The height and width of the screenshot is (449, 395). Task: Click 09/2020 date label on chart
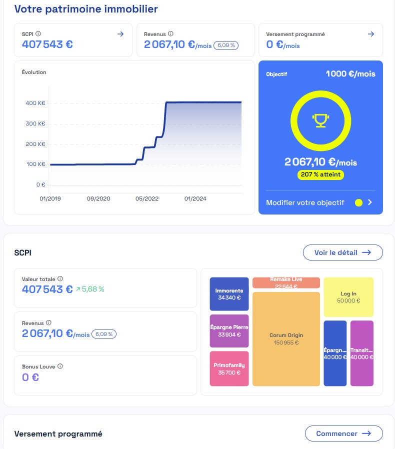click(98, 198)
